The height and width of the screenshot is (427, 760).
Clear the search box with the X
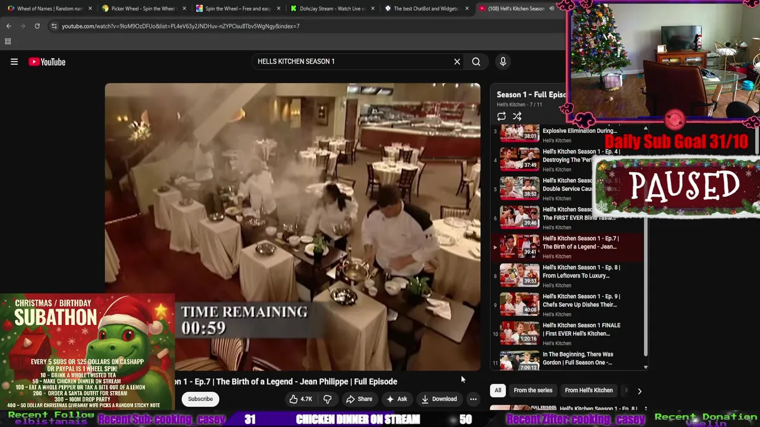pos(457,62)
